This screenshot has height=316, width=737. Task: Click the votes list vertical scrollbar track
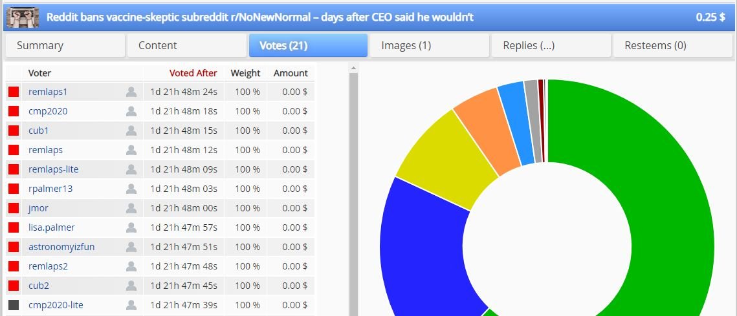click(x=353, y=194)
